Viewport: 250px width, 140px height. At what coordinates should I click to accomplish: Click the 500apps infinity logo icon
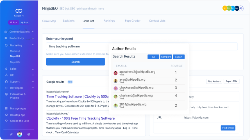19,11
